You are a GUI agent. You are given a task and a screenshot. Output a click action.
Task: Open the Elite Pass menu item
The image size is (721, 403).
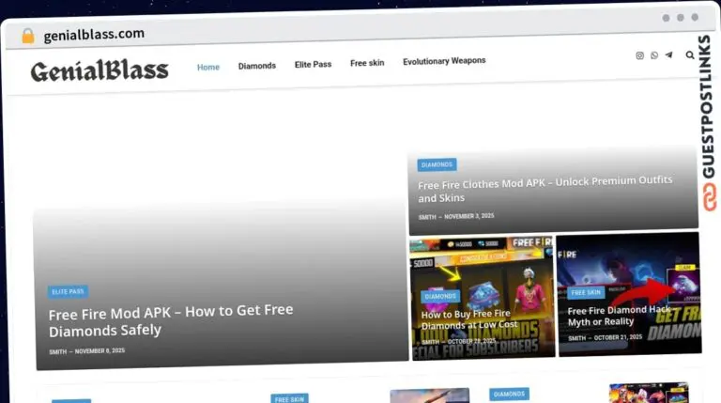[x=313, y=65]
